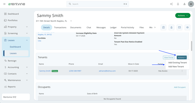Click the bell alert icon beside tabs

tap(171, 27)
